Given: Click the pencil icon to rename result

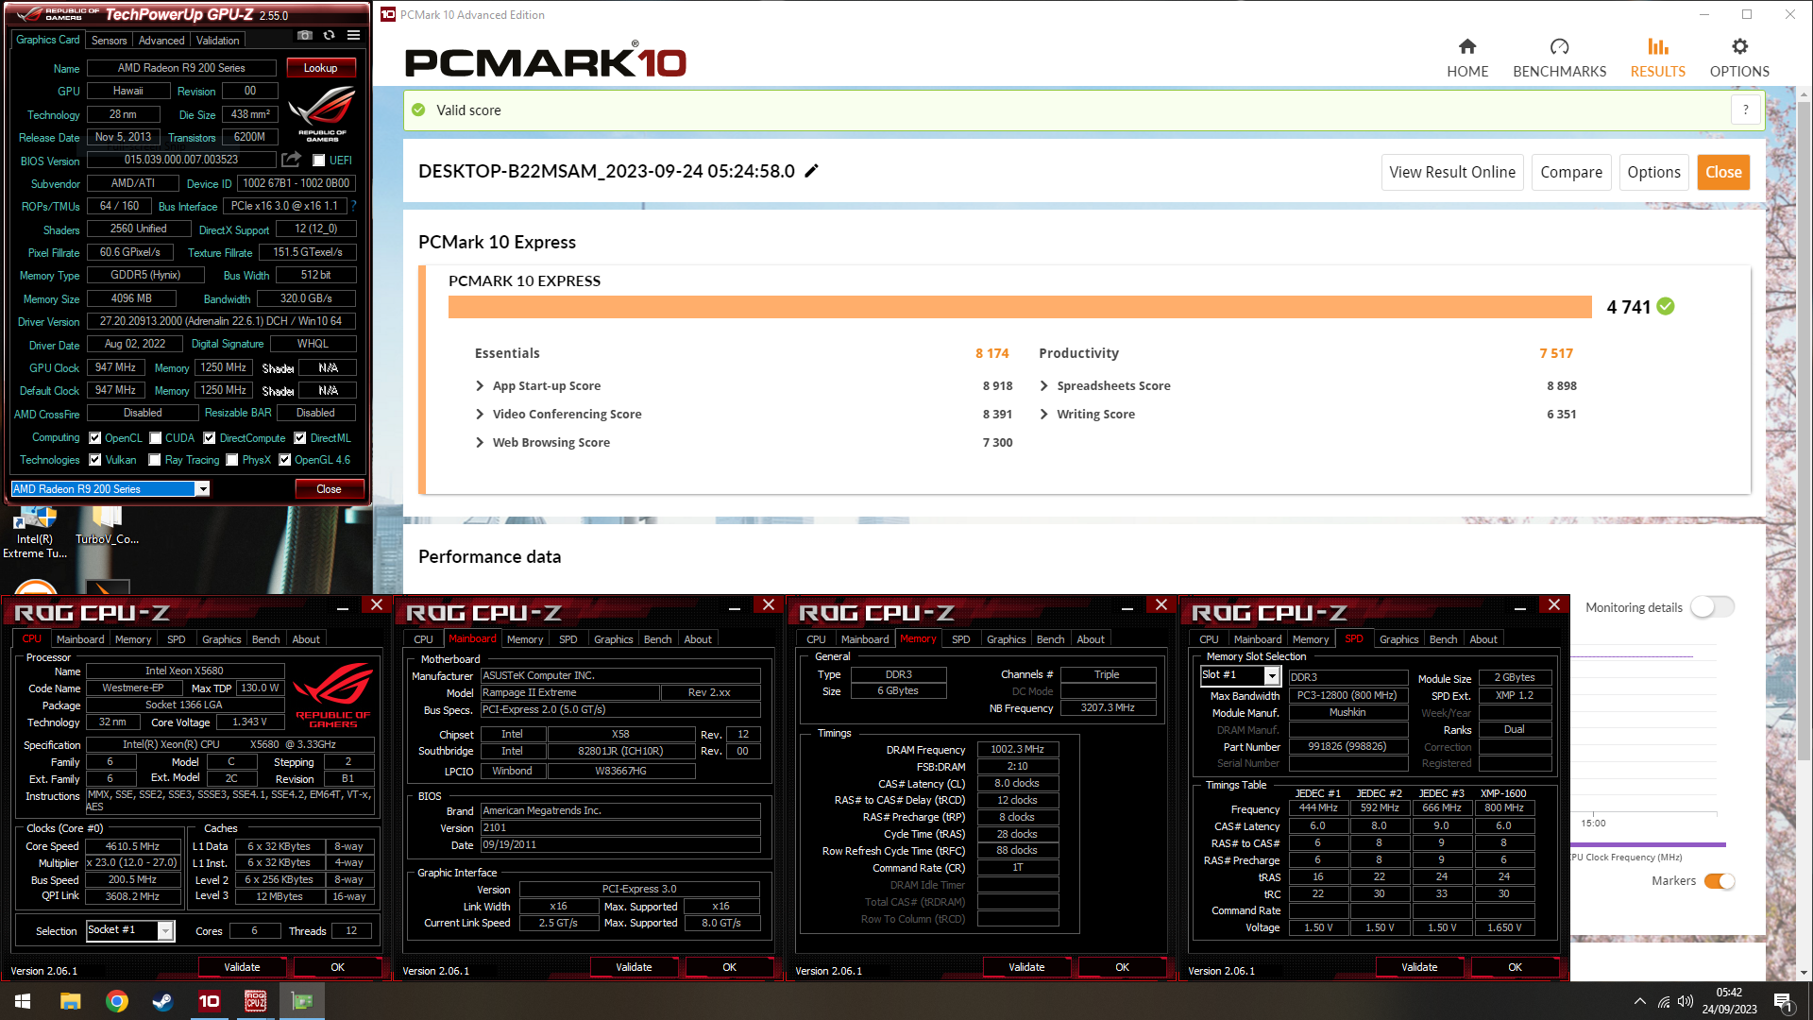Looking at the screenshot, I should point(811,171).
